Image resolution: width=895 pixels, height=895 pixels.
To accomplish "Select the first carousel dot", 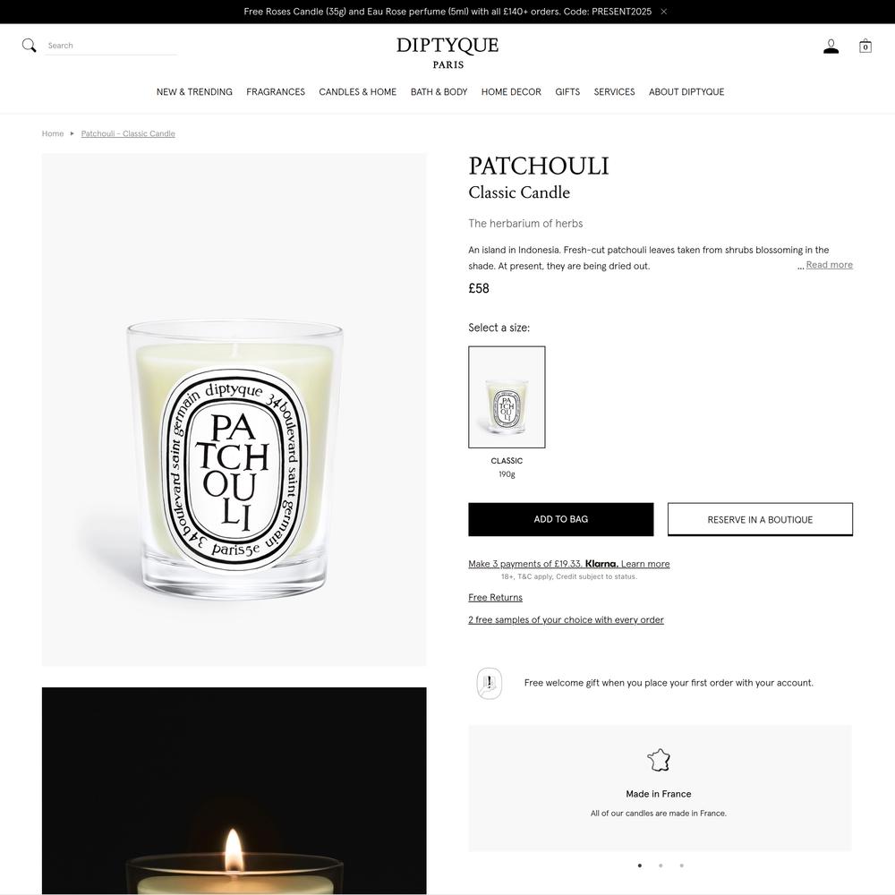I will [x=640, y=865].
